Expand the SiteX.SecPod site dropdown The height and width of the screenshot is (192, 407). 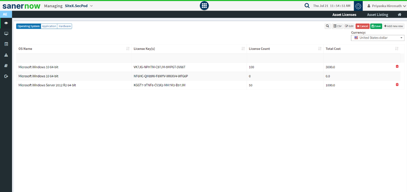click(x=79, y=6)
